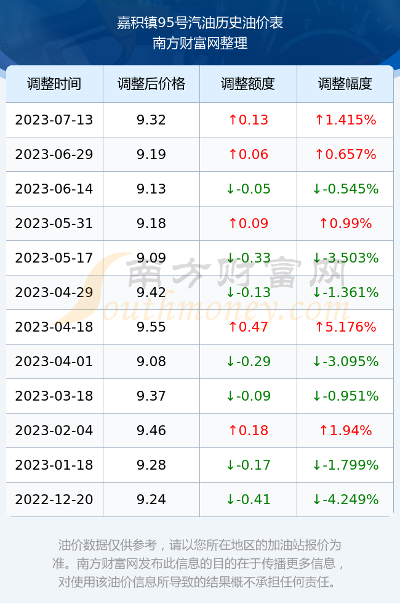This screenshot has height=604, width=400.
Task: Click the ↓-3.503% percentage cell
Action: (345, 258)
